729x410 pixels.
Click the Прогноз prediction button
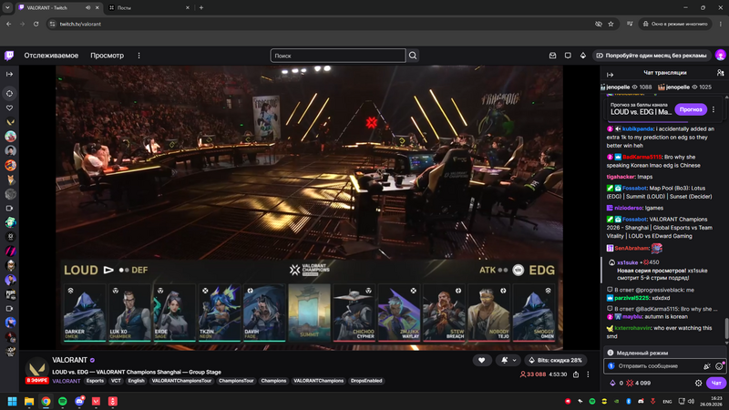[x=691, y=109]
